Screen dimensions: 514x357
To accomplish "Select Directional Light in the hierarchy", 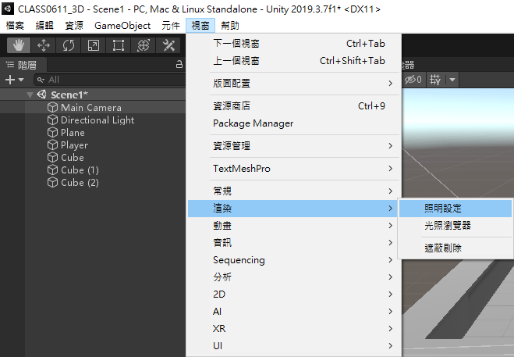I will pos(97,120).
